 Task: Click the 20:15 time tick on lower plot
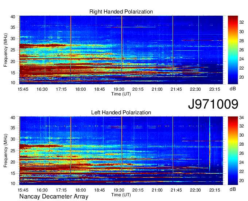pos(138,190)
